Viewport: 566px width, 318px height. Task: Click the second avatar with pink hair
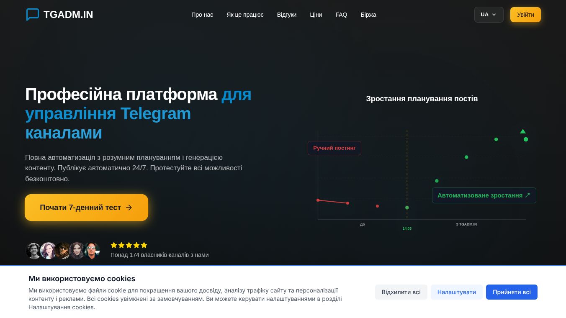48,251
